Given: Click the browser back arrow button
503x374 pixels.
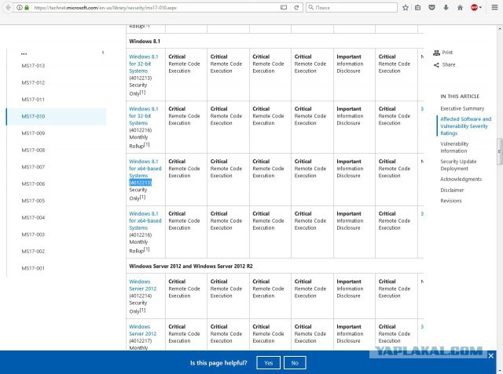Looking at the screenshot, I should [8, 7].
